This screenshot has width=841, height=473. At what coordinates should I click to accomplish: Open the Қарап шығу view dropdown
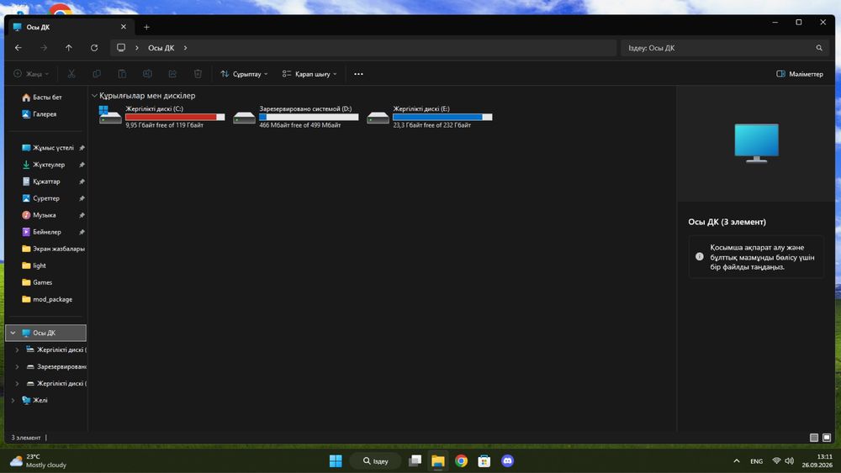tap(309, 74)
